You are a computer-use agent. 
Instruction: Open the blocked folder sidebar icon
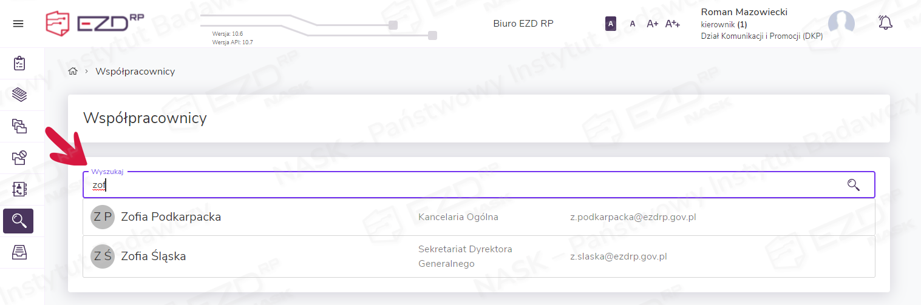pyautogui.click(x=20, y=158)
